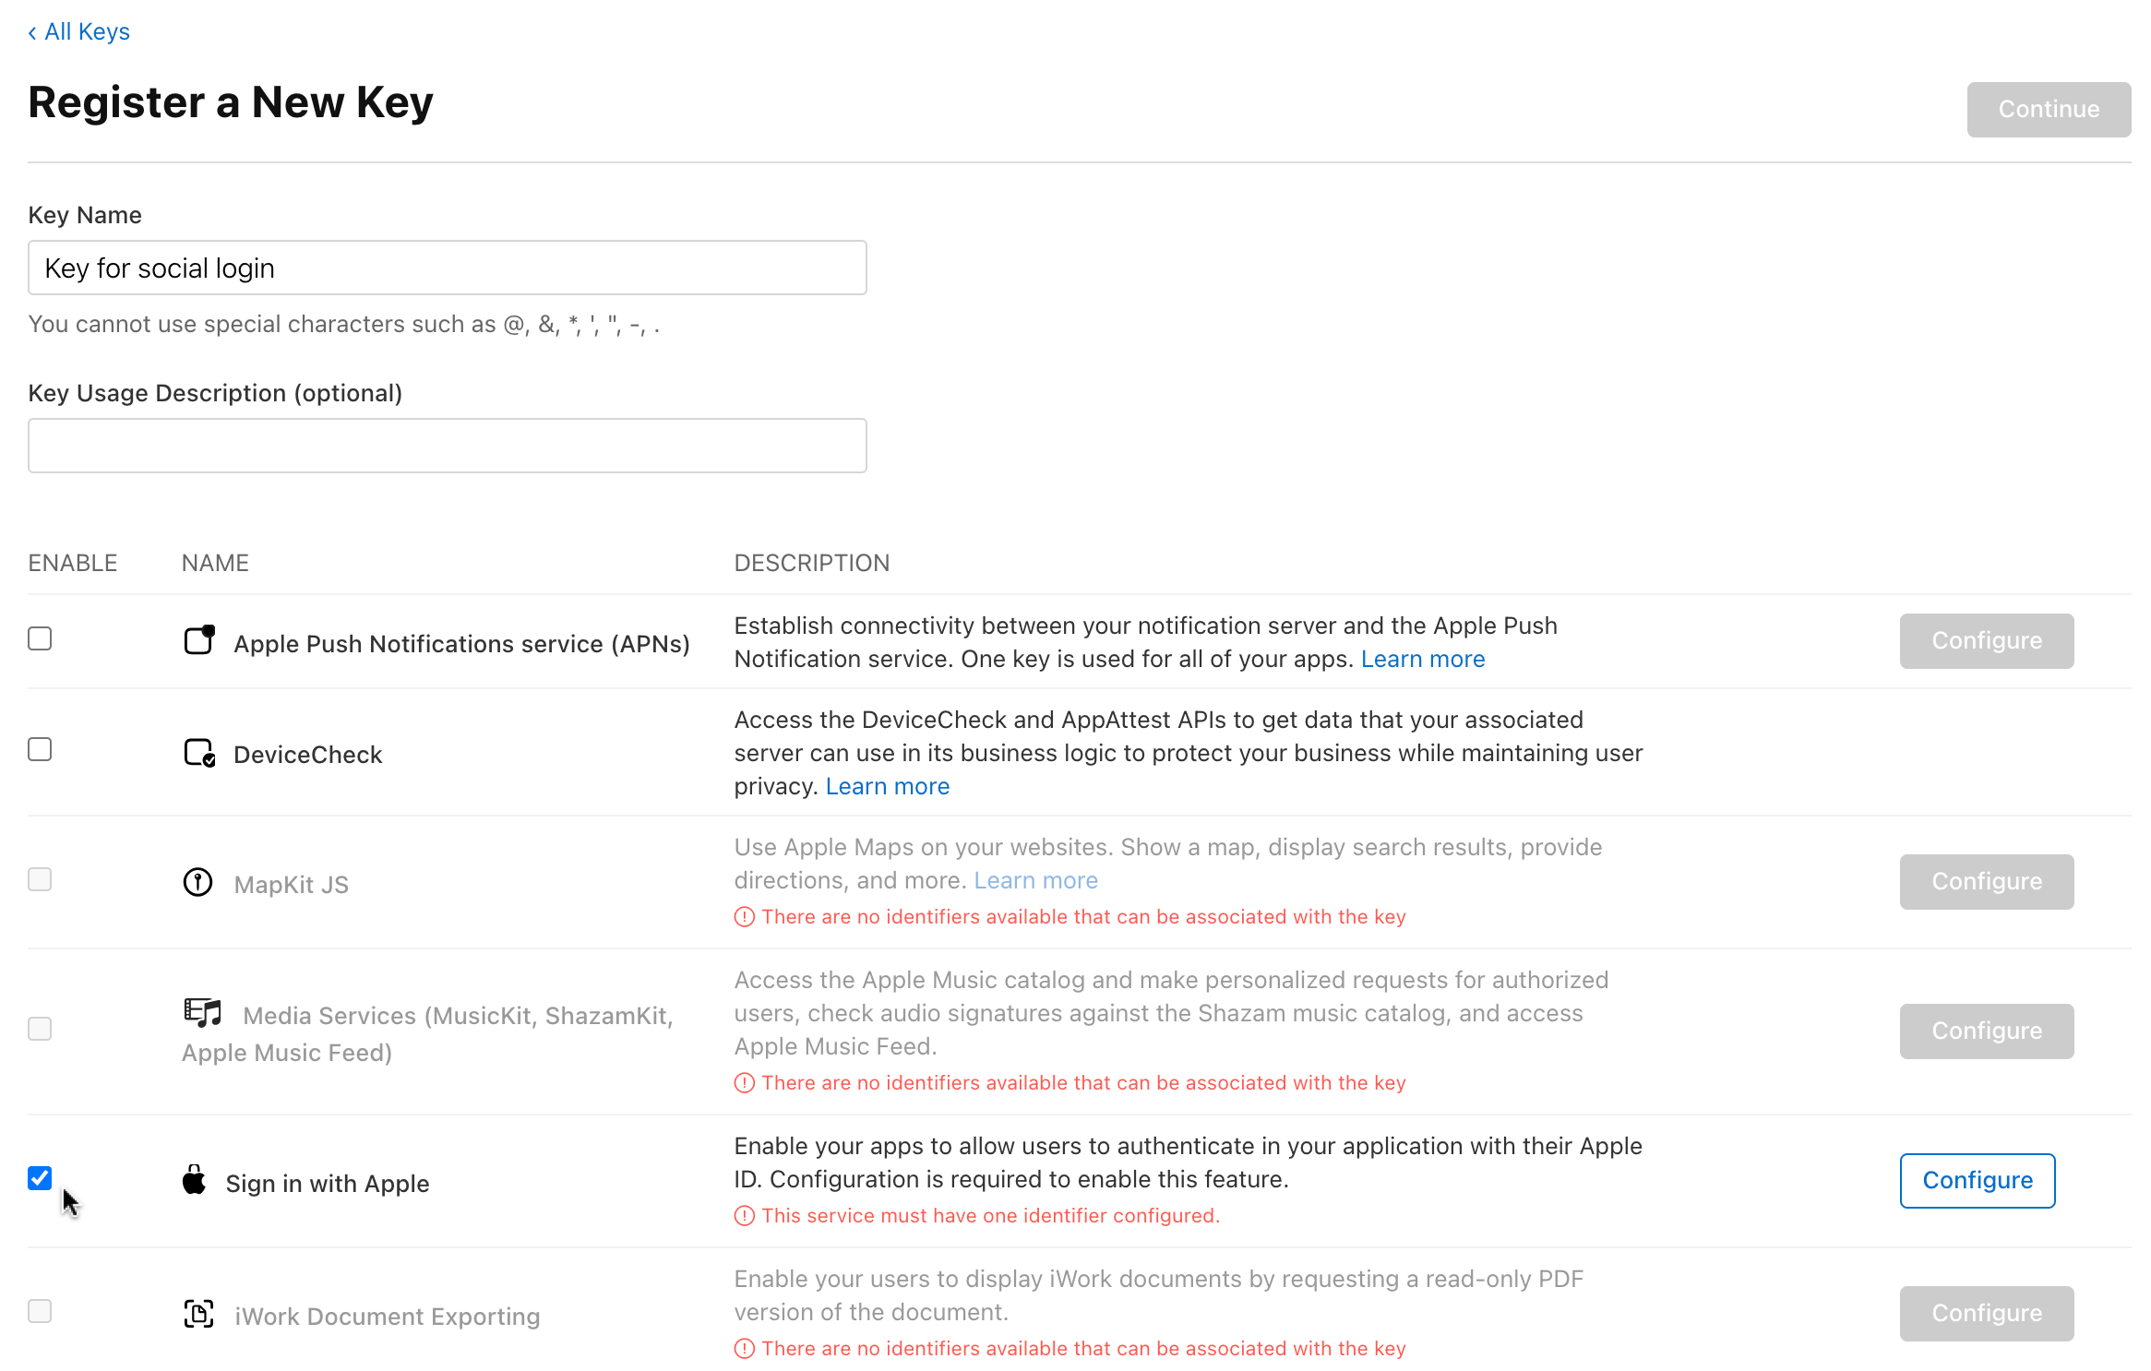Click the Register a New Key heading
Image resolution: width=2151 pixels, height=1371 pixels.
tap(231, 102)
